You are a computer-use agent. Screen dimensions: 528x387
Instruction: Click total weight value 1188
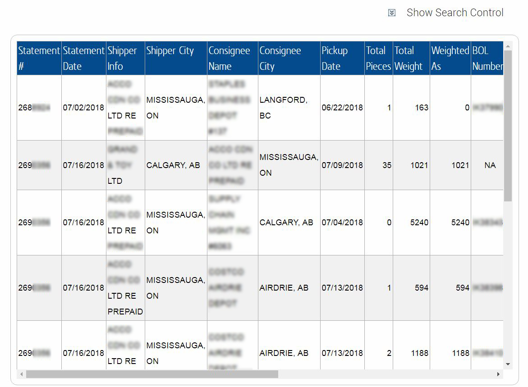coord(420,353)
